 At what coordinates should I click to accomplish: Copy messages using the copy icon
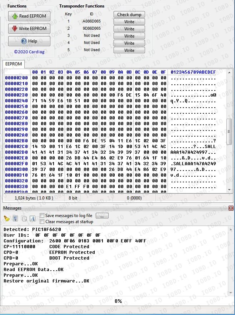pyautogui.click(x=24, y=218)
